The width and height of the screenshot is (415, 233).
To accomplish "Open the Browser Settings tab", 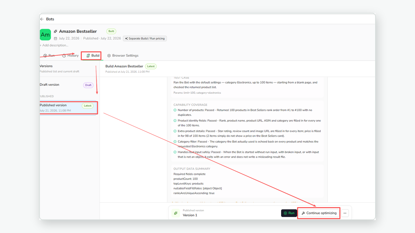I will click(x=123, y=56).
